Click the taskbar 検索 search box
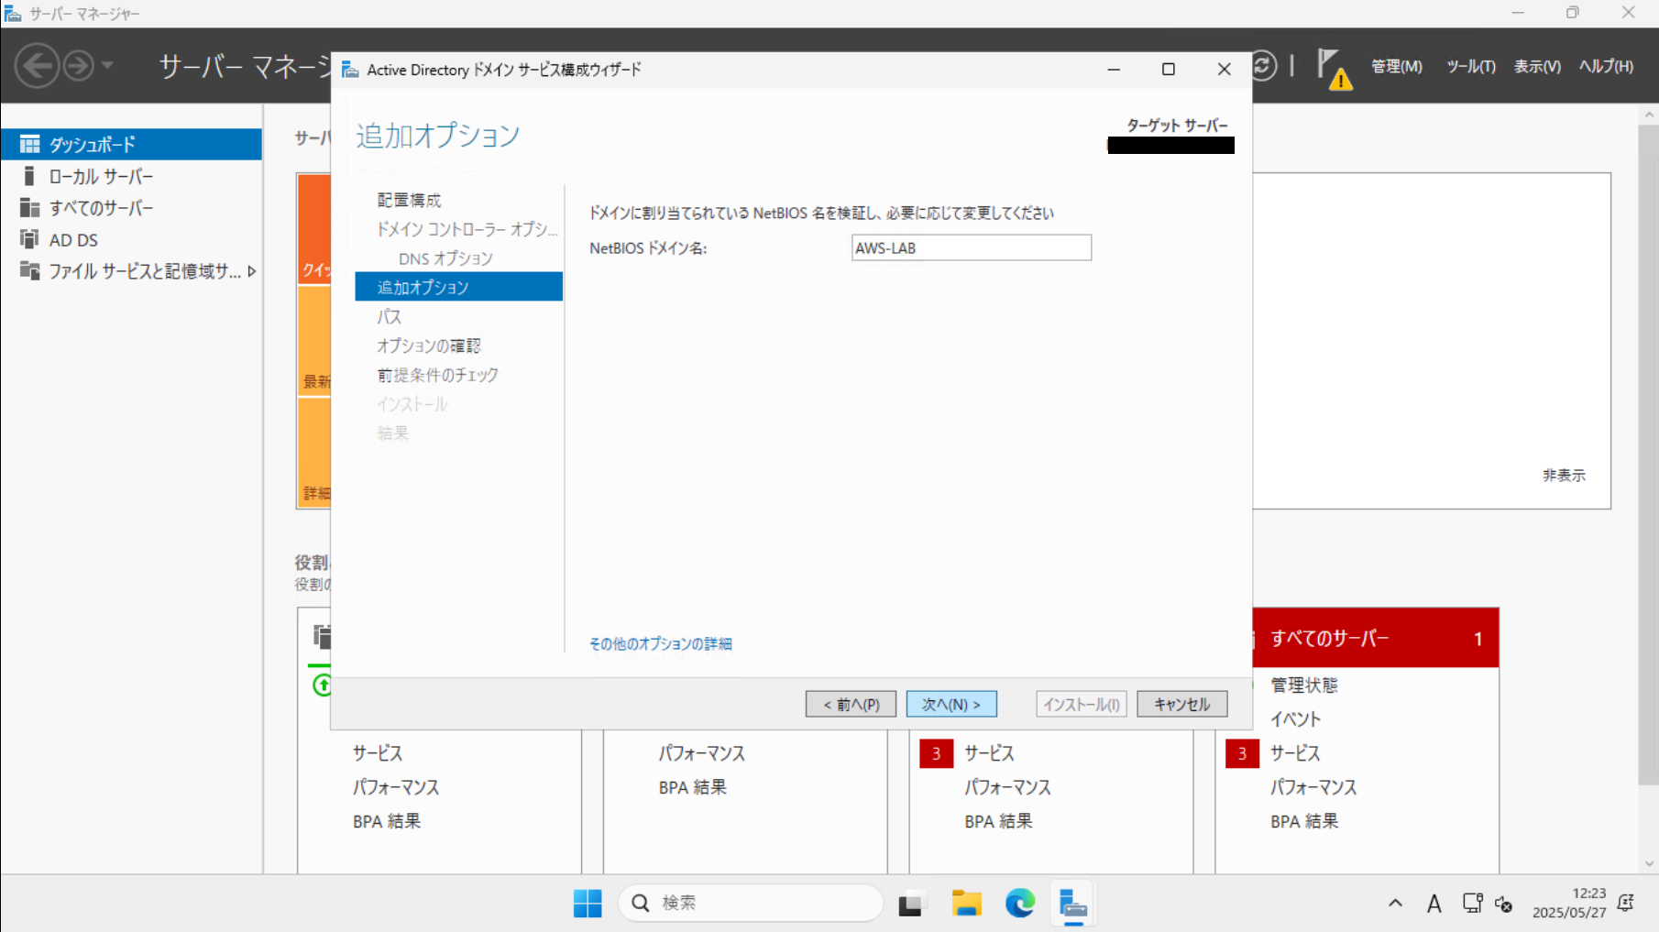The width and height of the screenshot is (1659, 932). click(x=751, y=904)
